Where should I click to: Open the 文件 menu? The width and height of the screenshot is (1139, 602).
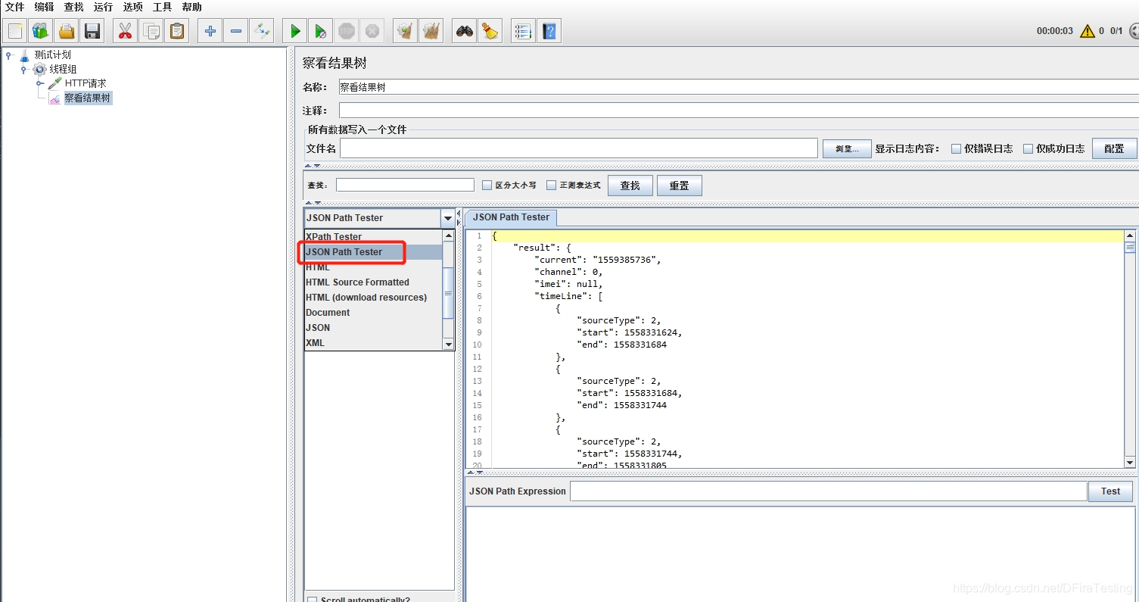[x=15, y=7]
